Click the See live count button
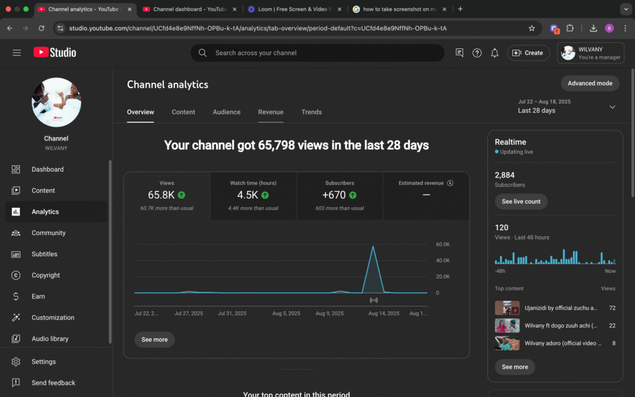The height and width of the screenshot is (397, 635). [521, 202]
